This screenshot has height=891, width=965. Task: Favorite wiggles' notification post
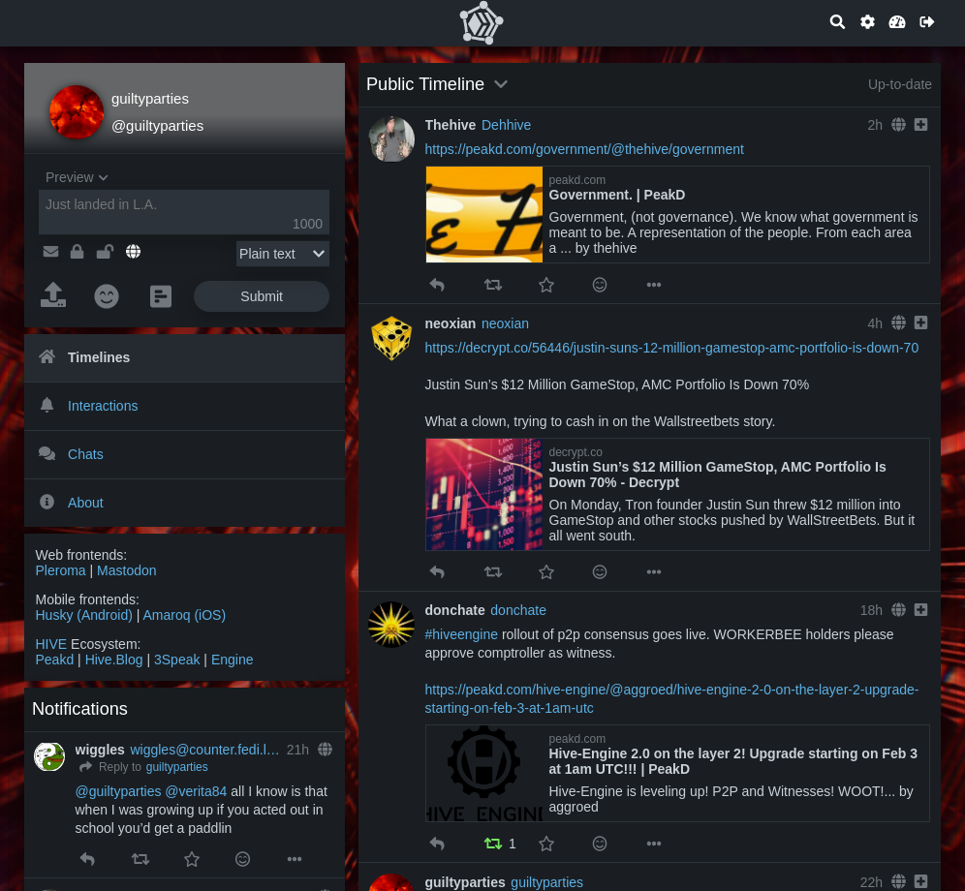point(192,859)
